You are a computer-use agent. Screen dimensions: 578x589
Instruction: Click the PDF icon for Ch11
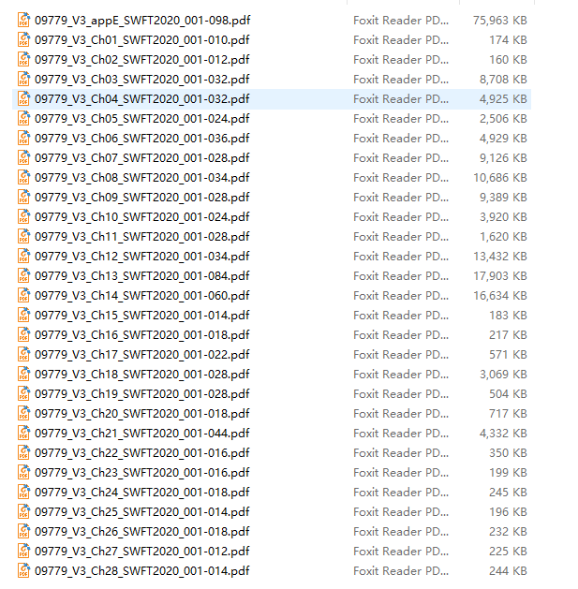click(24, 237)
